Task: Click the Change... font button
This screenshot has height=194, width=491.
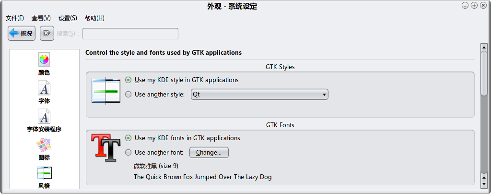Action: point(209,153)
